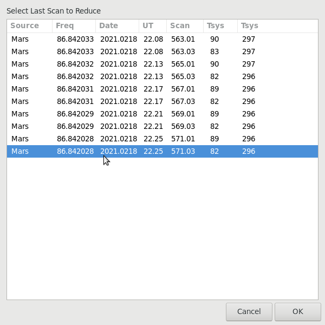The image size is (325, 325).
Task: Sort by the UT column header
Action: coord(153,25)
